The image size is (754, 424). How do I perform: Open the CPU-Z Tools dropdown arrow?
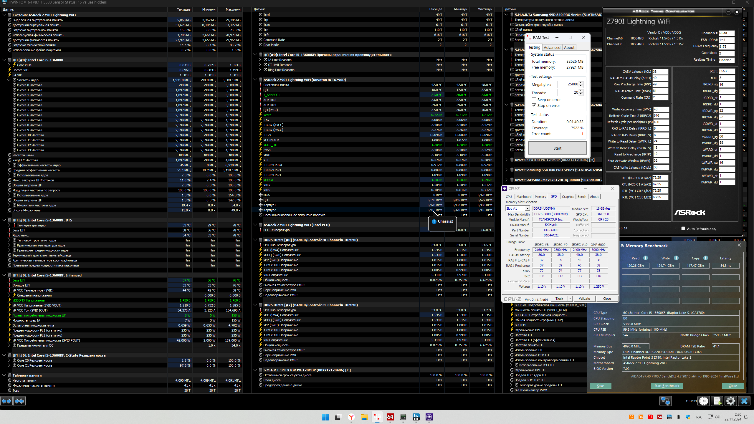(x=570, y=299)
